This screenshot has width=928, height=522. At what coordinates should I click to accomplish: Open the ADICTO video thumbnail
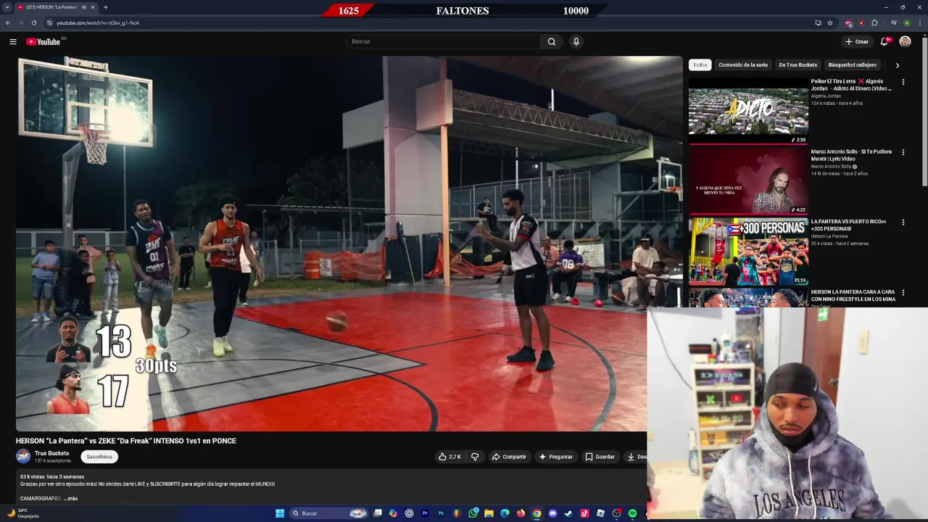748,111
